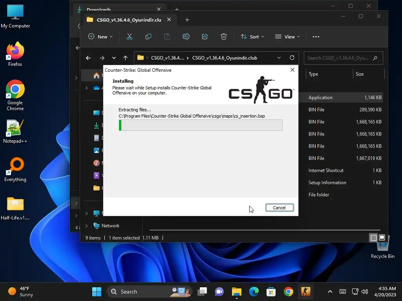Open Microsoft Edge from taskbar

(x=254, y=292)
